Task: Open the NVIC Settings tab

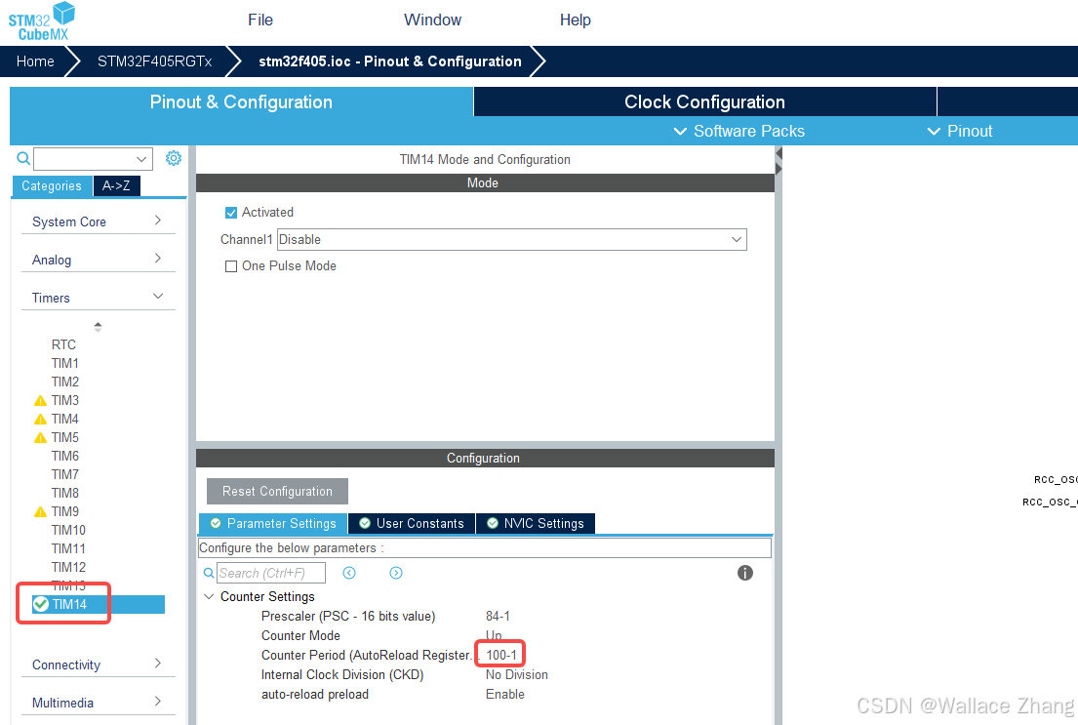Action: coord(536,523)
